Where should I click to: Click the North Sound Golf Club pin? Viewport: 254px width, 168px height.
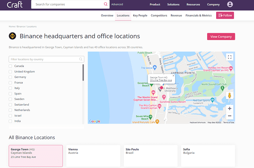(x=222, y=88)
